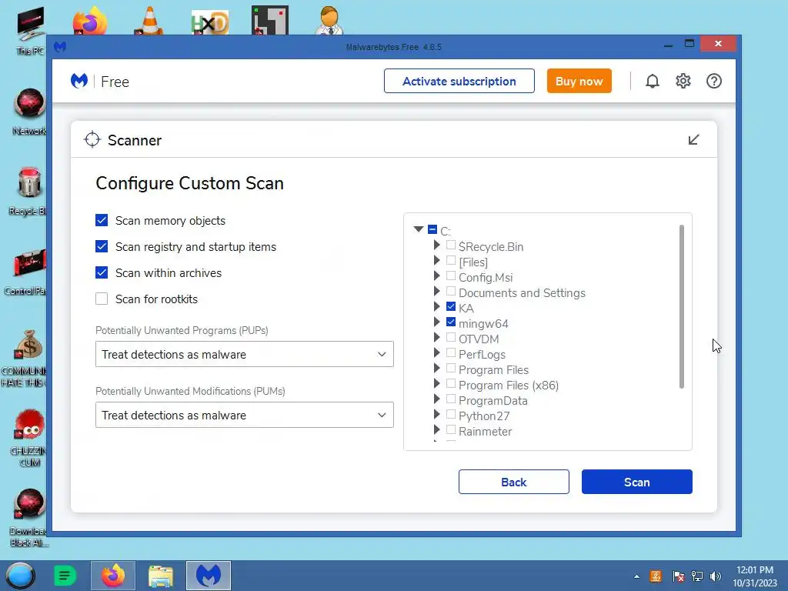Open Recycle Bin desktop icon

click(x=28, y=192)
